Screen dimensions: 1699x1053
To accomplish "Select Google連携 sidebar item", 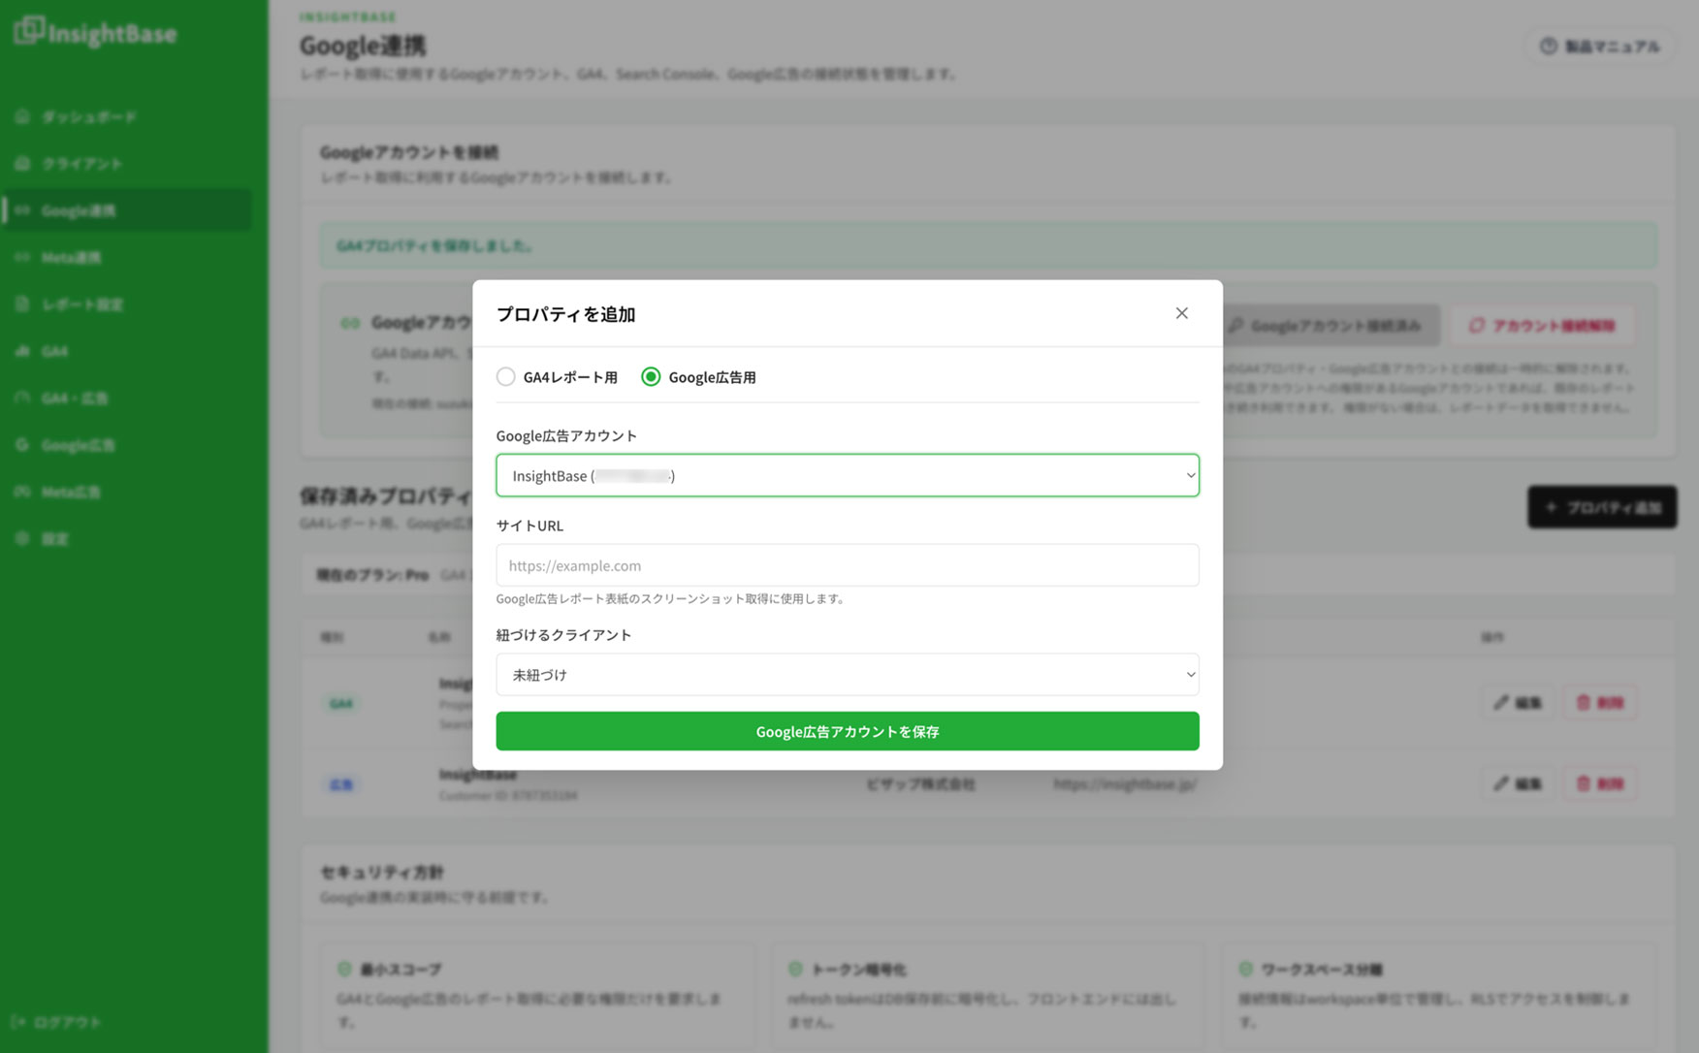I will (x=126, y=210).
